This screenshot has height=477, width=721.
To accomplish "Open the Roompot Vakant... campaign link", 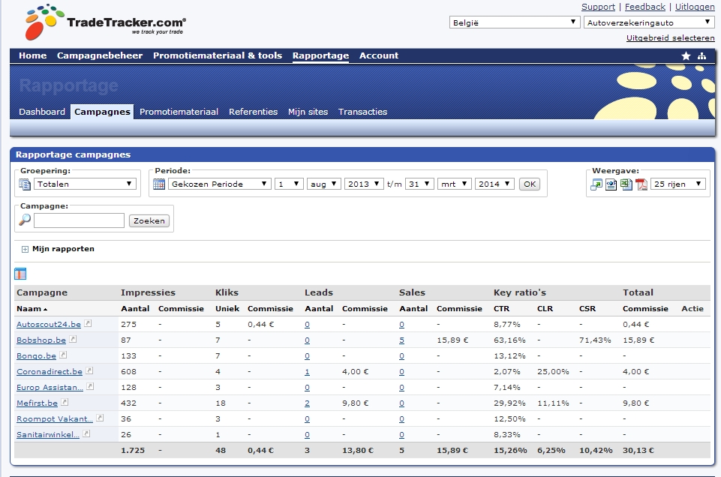I will pos(55,418).
